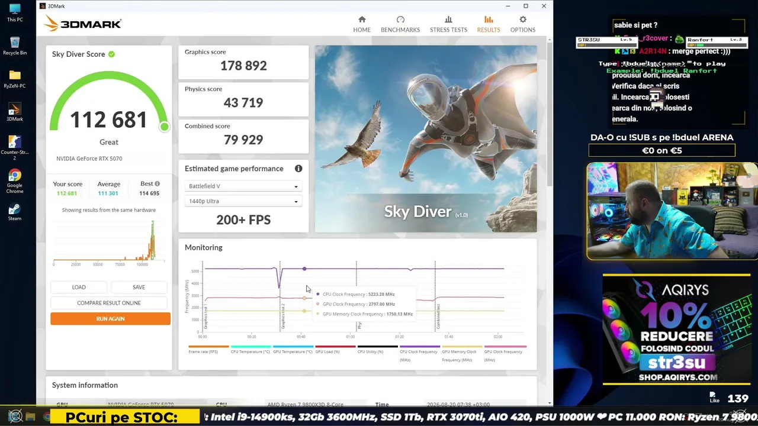
Task: Expand the 1440p Ultra resolution dropdown
Action: (x=243, y=201)
